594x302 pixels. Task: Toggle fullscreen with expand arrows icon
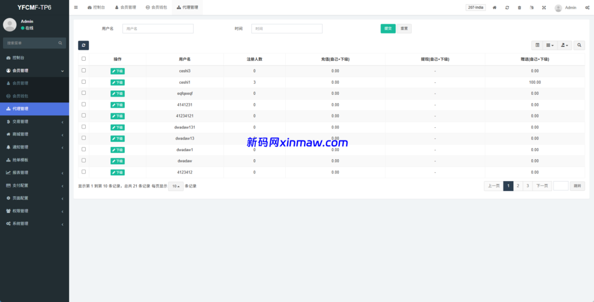pyautogui.click(x=544, y=8)
